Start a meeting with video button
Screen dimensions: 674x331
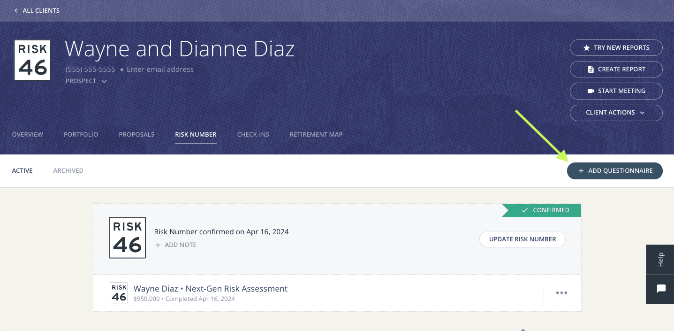click(616, 91)
